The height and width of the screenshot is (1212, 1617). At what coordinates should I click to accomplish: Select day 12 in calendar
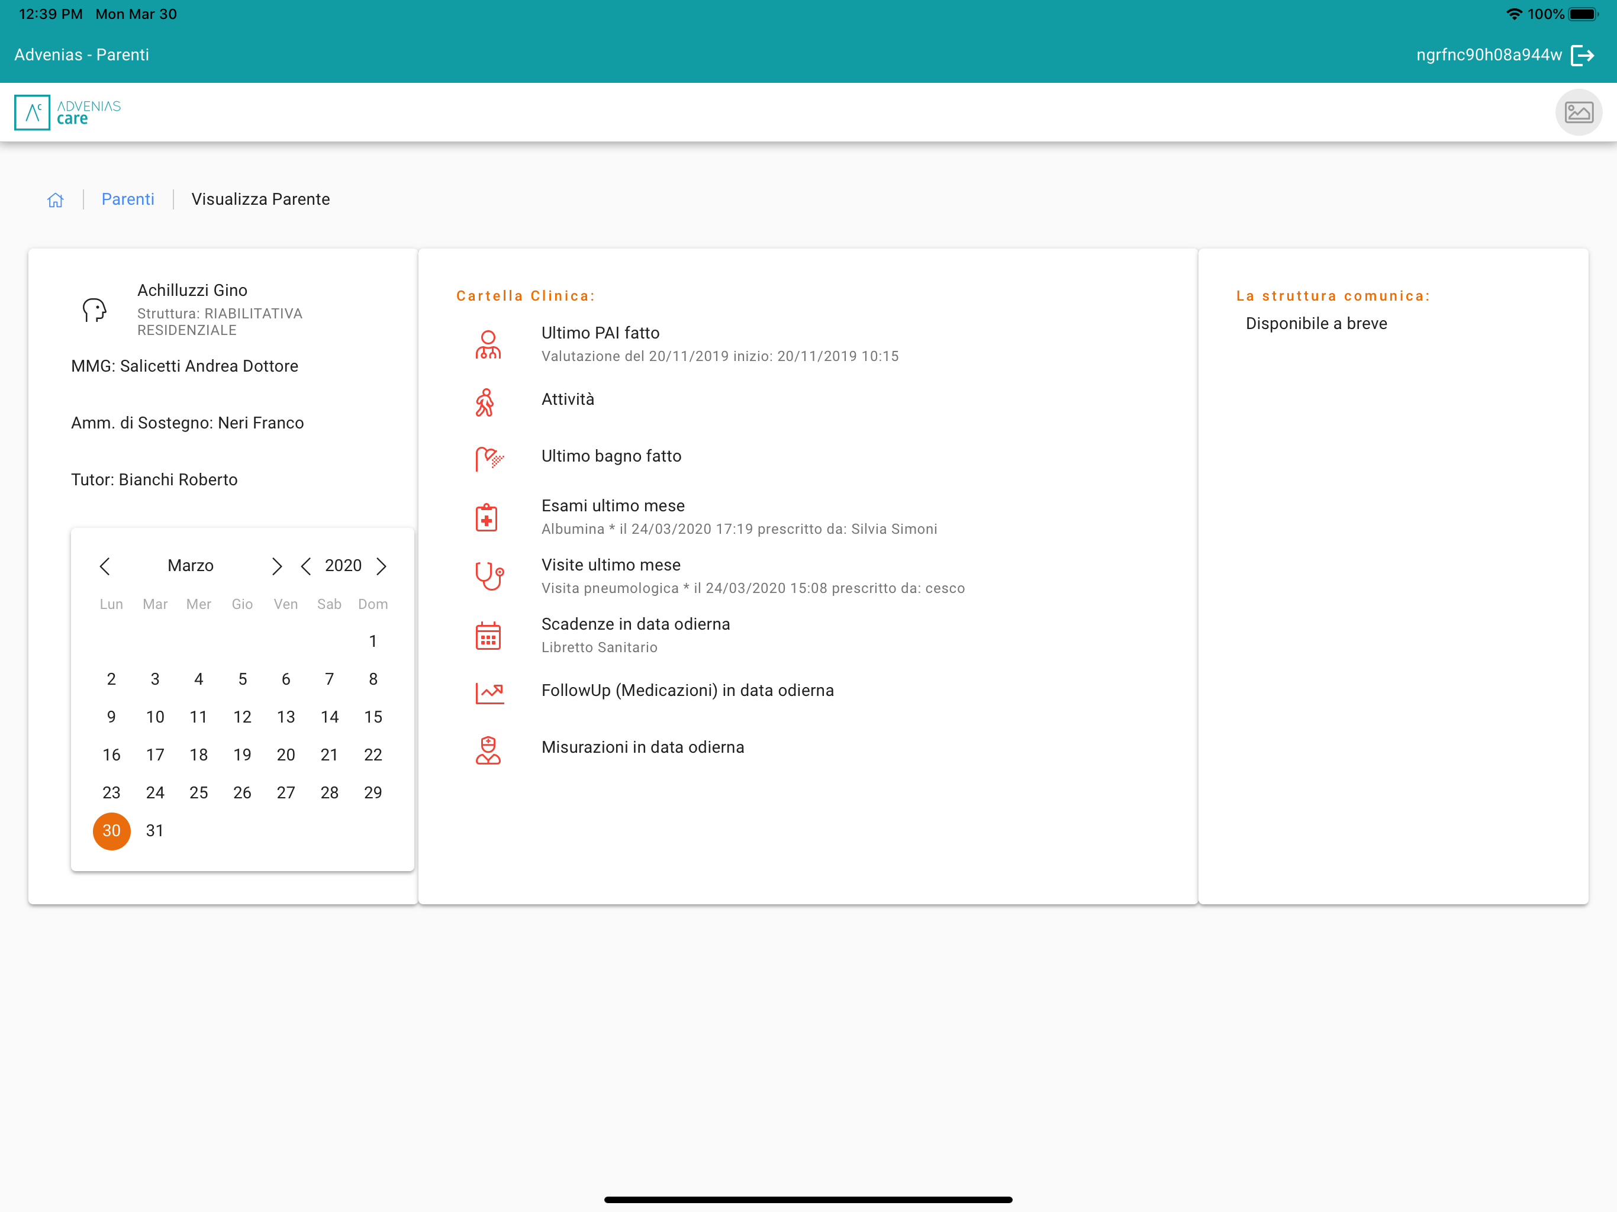[x=242, y=718]
